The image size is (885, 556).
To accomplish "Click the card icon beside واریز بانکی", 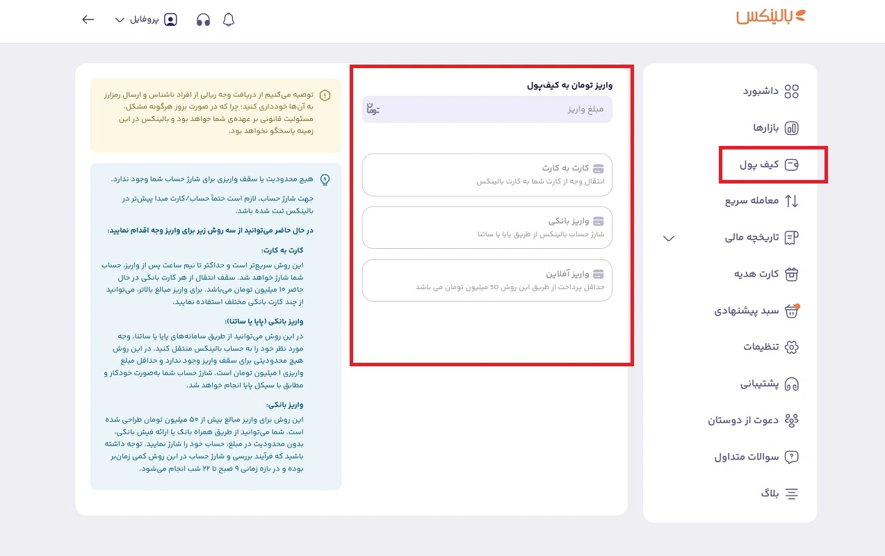I will click(x=598, y=221).
